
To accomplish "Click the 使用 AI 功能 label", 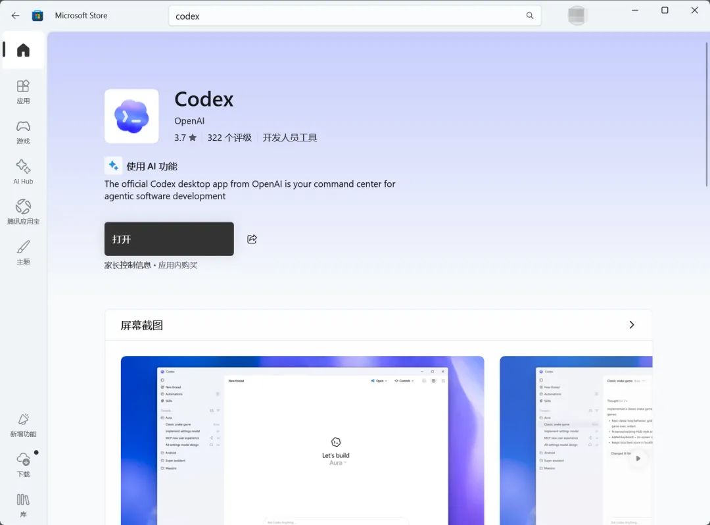I will [x=152, y=166].
